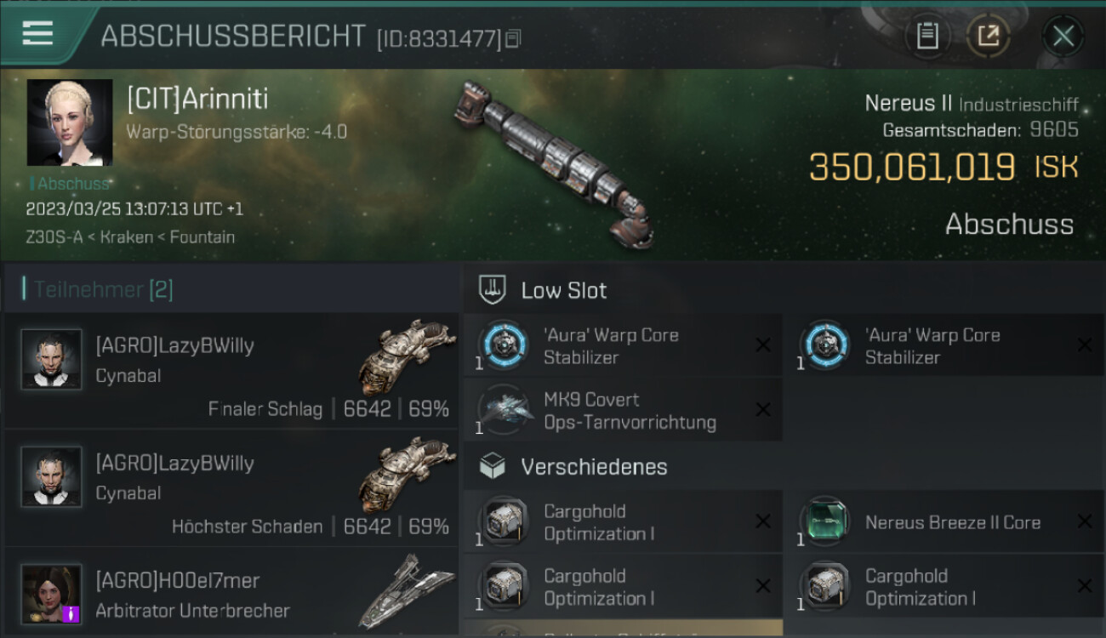Select the Finaler Schlag LazyBWilly entry
Image resolution: width=1106 pixels, height=638 pixels.
click(x=231, y=370)
